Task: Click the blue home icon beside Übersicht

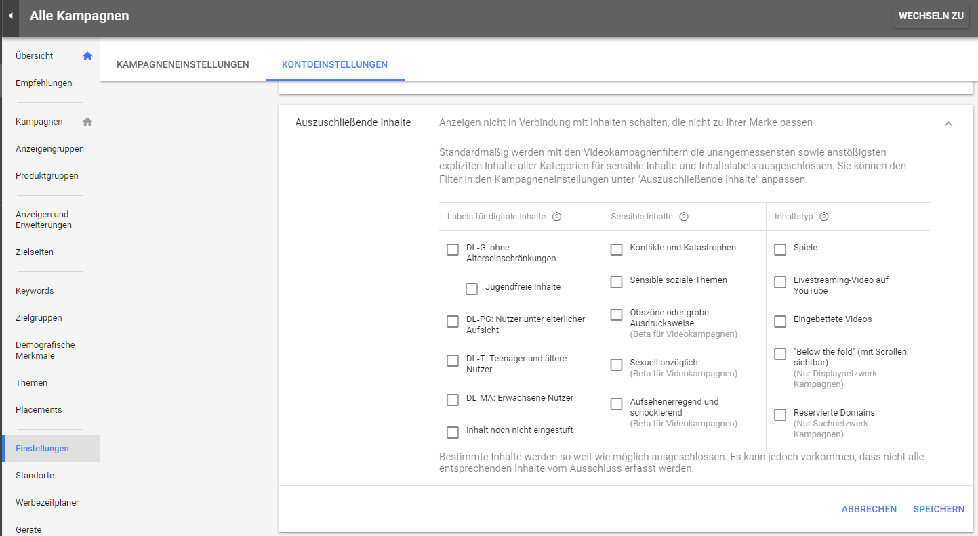Action: point(87,56)
